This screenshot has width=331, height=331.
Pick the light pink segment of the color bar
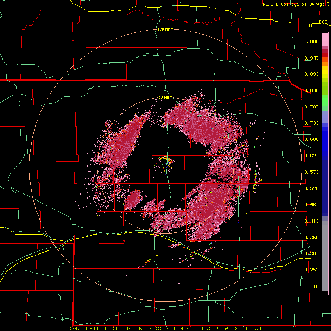click(x=325, y=39)
